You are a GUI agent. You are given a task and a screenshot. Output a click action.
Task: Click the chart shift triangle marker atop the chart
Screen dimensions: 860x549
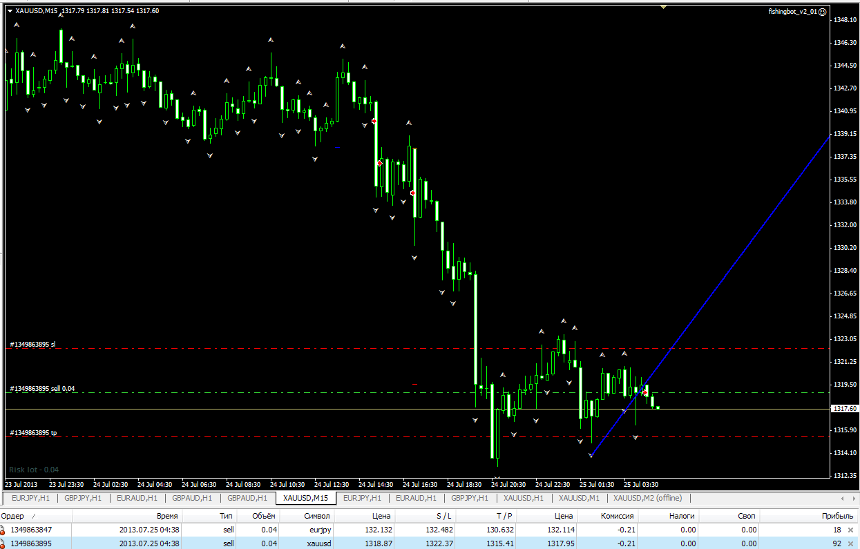pos(663,7)
